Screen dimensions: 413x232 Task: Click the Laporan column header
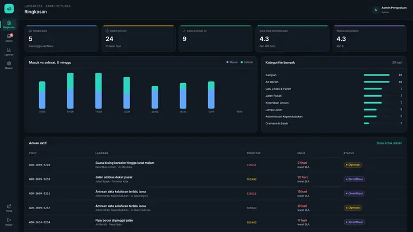click(102, 153)
